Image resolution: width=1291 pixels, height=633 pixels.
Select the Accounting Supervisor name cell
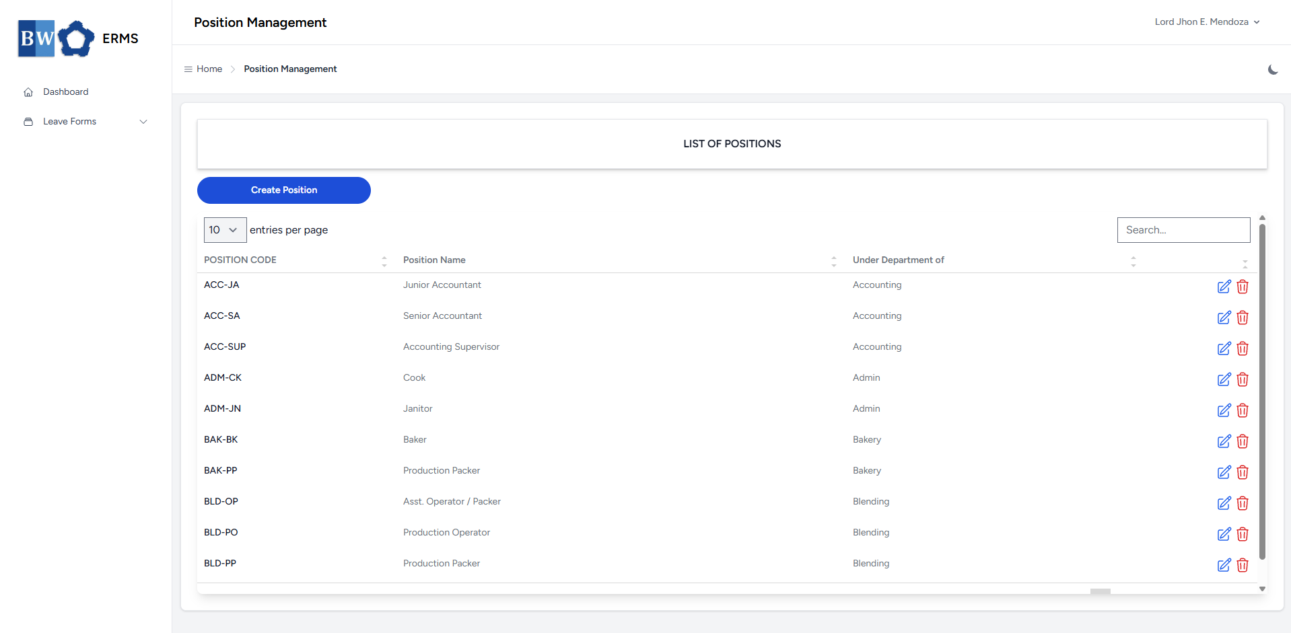pos(451,347)
